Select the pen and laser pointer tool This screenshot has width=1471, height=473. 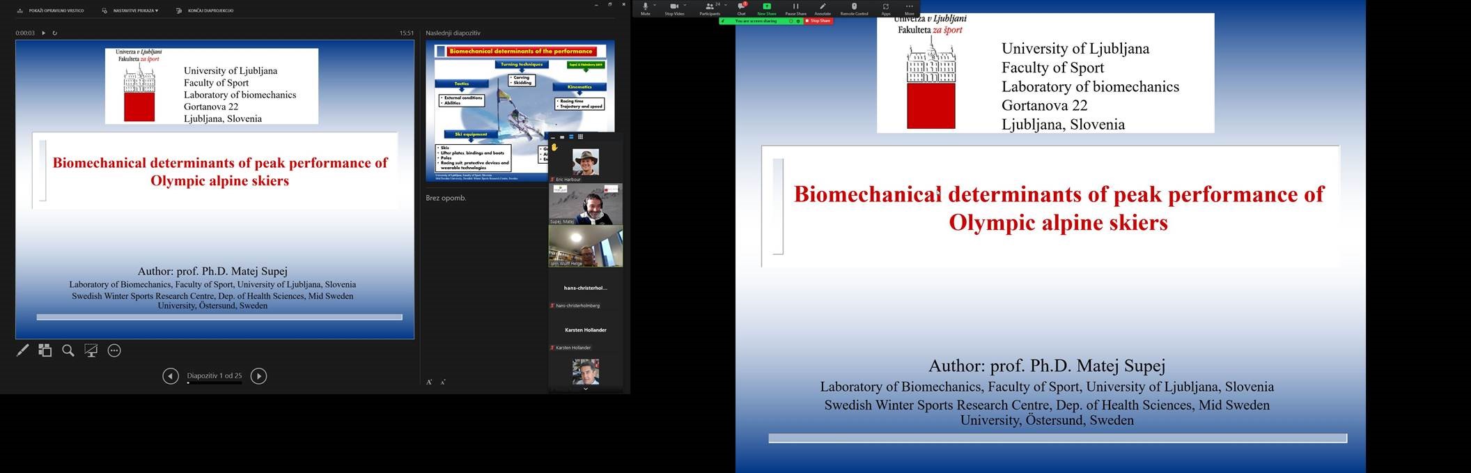(x=23, y=350)
